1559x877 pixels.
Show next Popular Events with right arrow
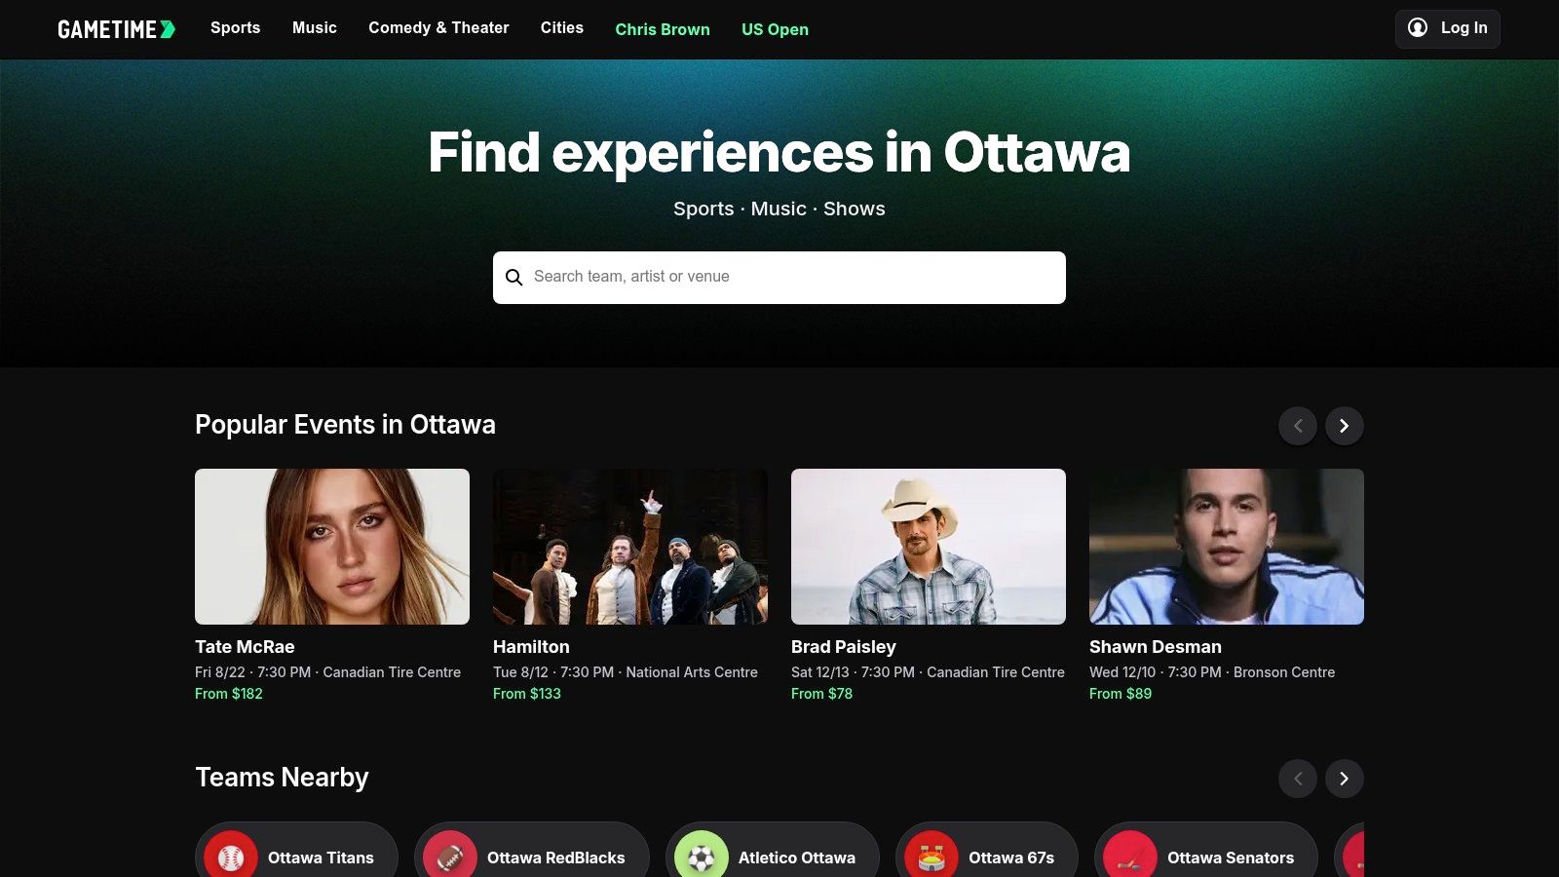pyautogui.click(x=1344, y=426)
